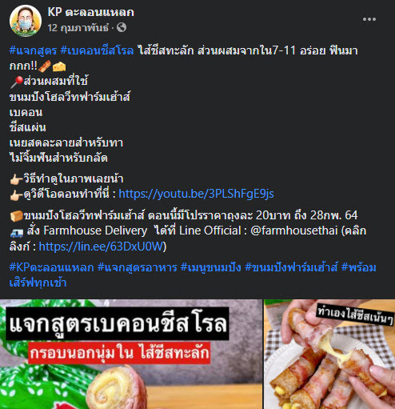
Task: Click the KP ตะลอนแหลก profile picture
Action: point(26,20)
